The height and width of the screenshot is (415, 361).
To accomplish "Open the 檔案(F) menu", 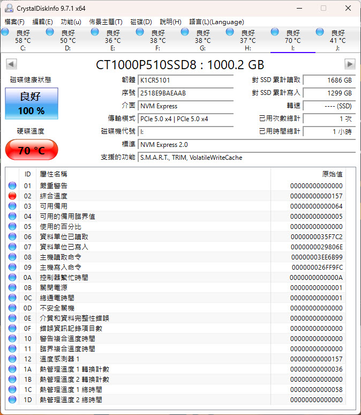I will click(x=14, y=22).
